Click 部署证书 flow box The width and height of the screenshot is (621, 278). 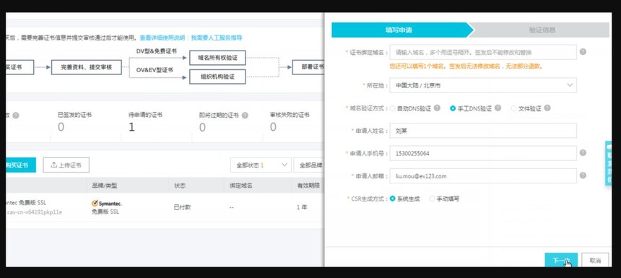(x=308, y=67)
